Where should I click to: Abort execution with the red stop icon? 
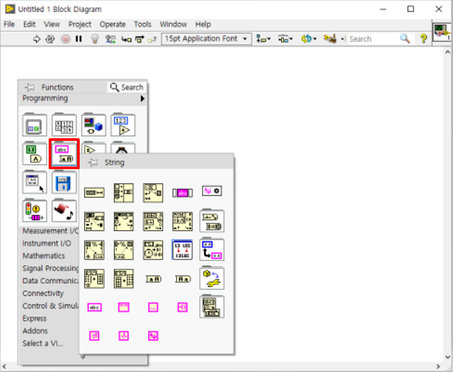pyautogui.click(x=66, y=39)
